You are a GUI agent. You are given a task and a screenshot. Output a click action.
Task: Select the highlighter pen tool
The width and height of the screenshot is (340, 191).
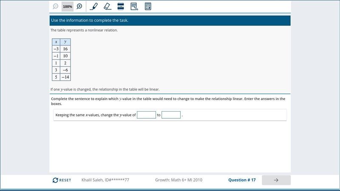[93, 6]
